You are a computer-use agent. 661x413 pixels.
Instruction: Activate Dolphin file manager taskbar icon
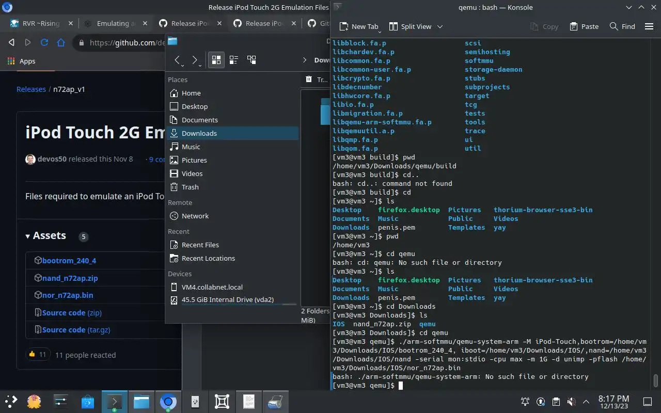[x=141, y=401]
